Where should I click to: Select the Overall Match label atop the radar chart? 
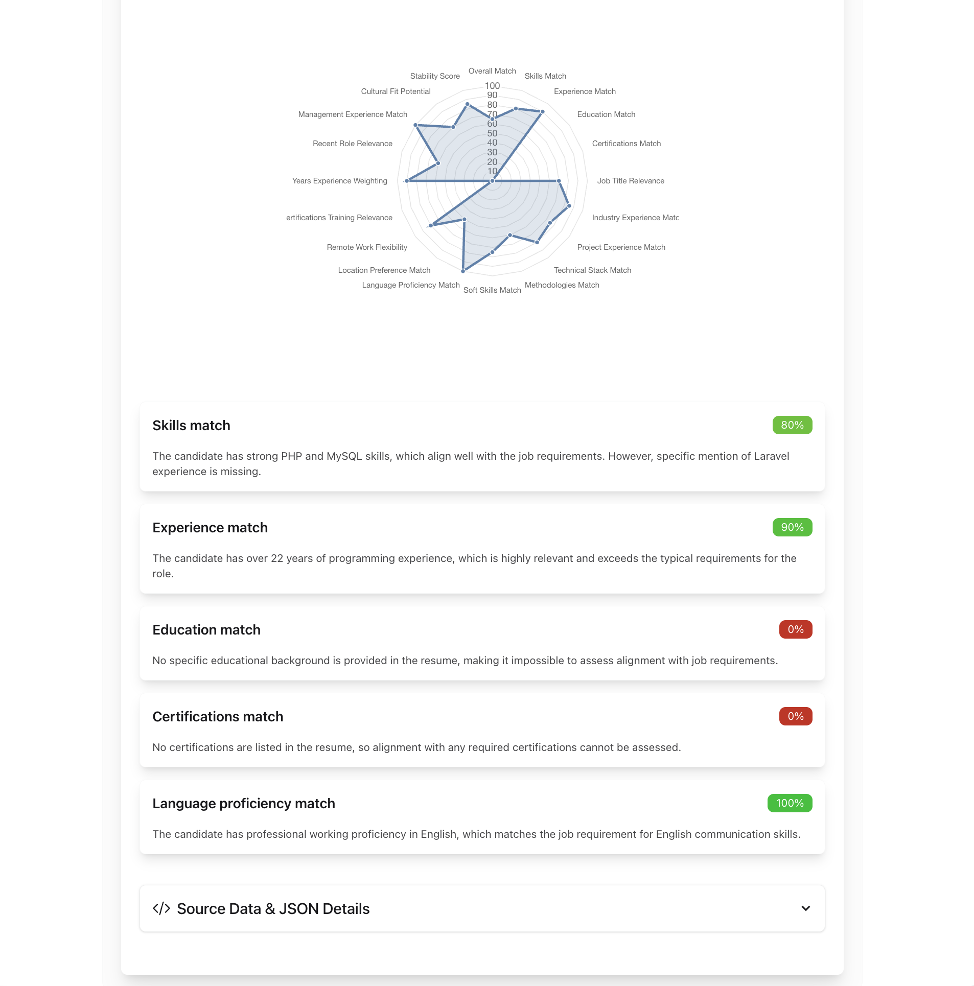coord(491,71)
